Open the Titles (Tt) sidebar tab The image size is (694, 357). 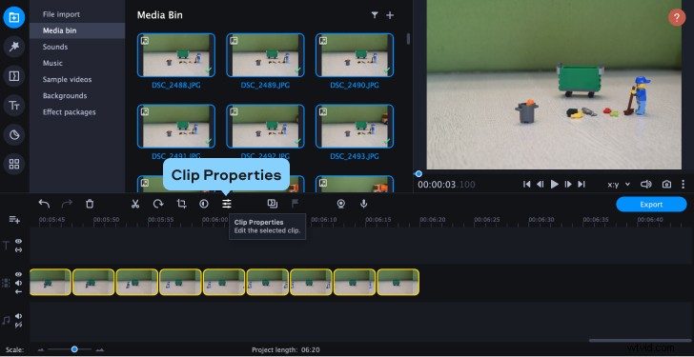tap(14, 106)
